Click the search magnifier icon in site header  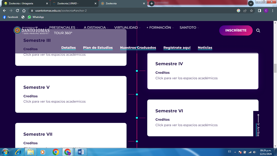point(258,30)
